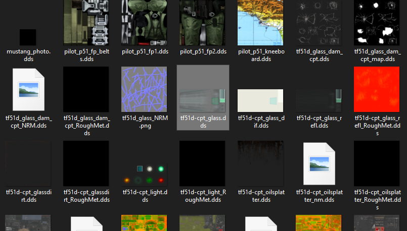This screenshot has width=407, height=231.
Task: Select generic image icon for tf51d-cpt_oilsplatter_nm.dds
Action: (319, 164)
